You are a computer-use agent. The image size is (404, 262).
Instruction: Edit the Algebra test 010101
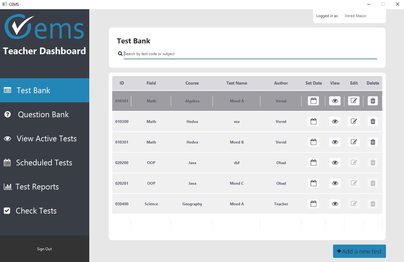pyautogui.click(x=354, y=101)
